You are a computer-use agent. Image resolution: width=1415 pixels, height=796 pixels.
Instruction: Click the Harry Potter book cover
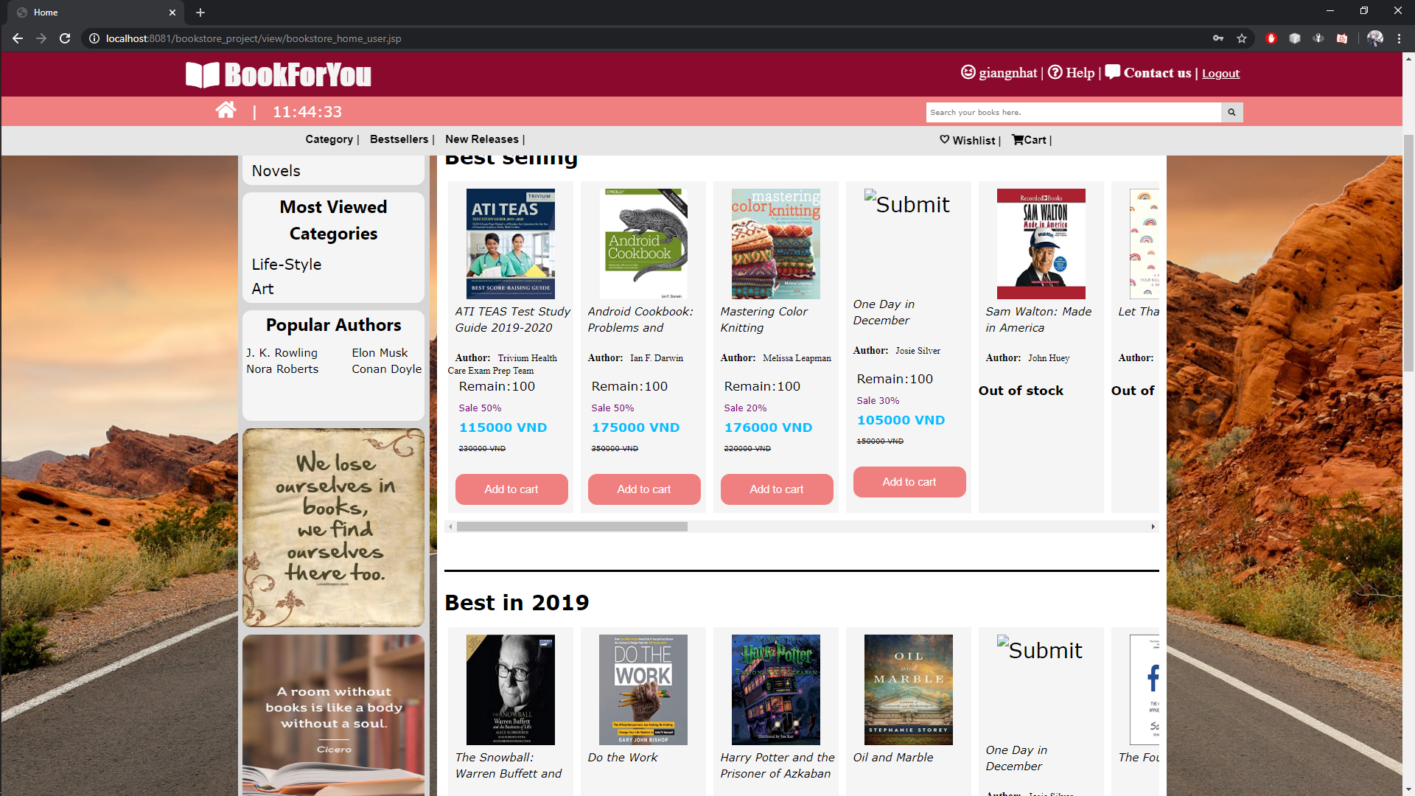(775, 689)
